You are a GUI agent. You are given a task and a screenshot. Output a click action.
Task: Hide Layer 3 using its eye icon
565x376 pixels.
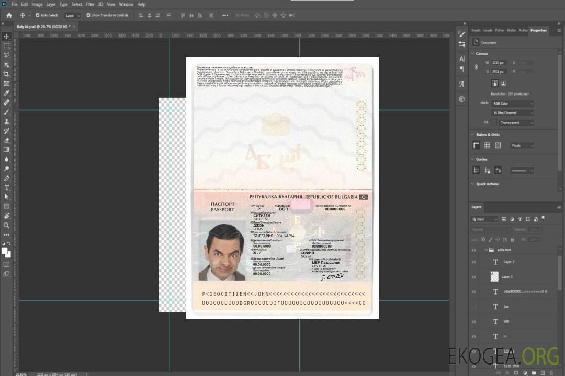click(474, 277)
